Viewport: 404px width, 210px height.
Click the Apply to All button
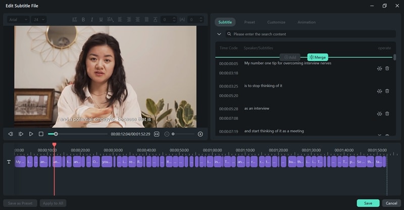pyautogui.click(x=53, y=203)
